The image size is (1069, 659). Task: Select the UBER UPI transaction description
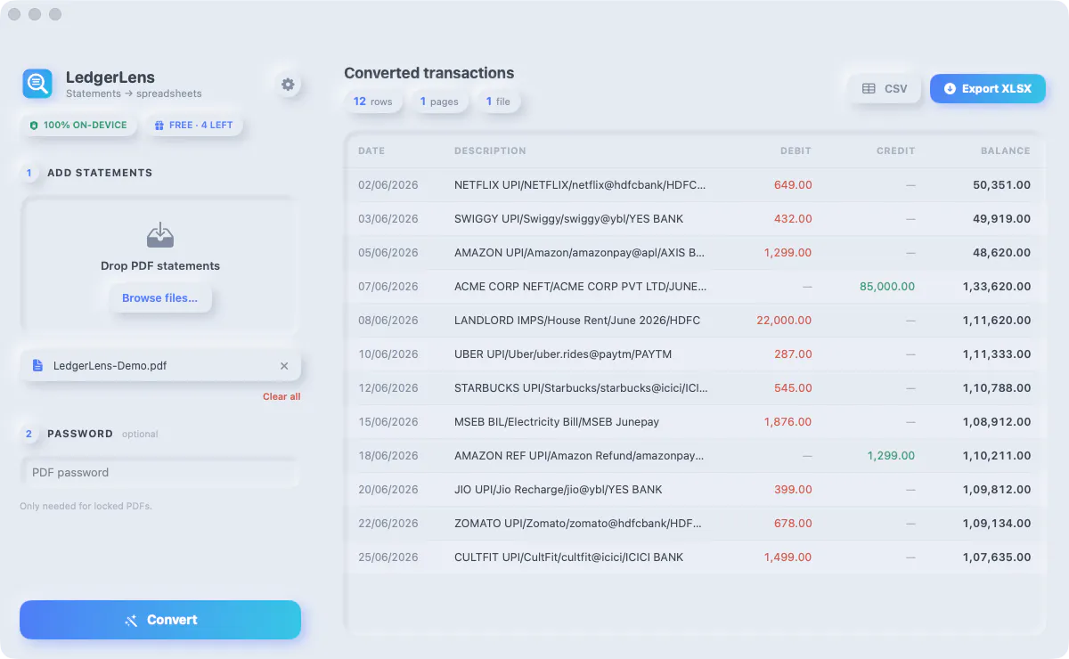563,354
